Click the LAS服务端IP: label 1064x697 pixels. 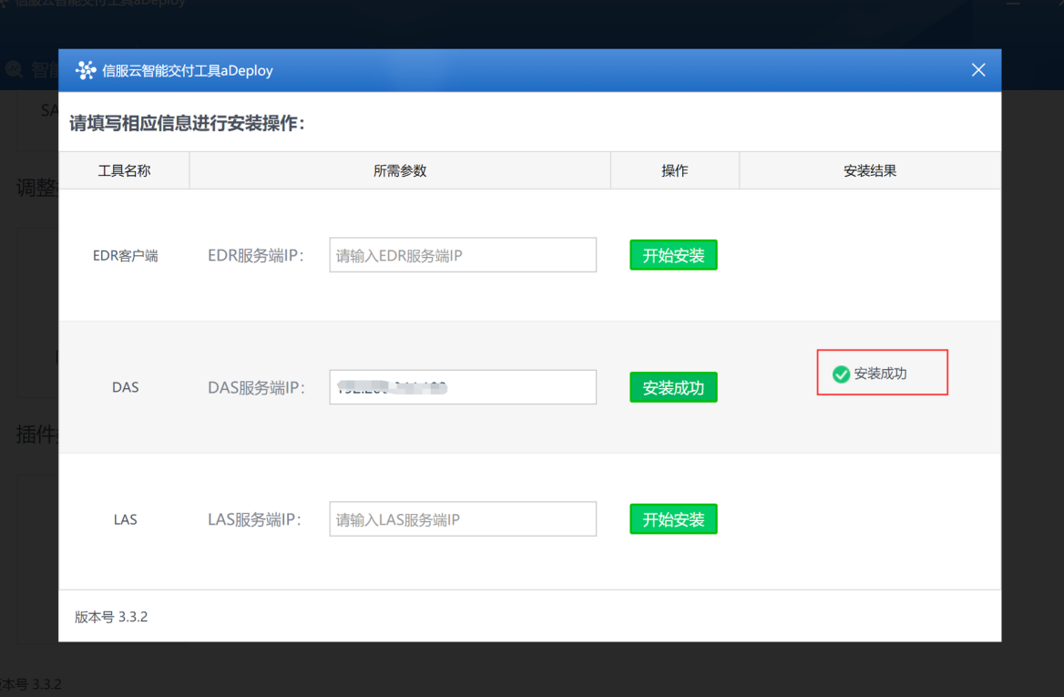click(254, 519)
